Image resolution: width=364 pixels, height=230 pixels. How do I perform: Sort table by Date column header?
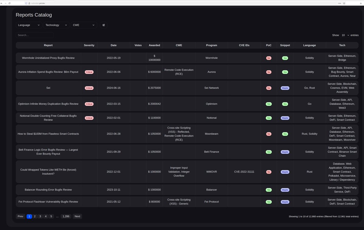[113, 45]
